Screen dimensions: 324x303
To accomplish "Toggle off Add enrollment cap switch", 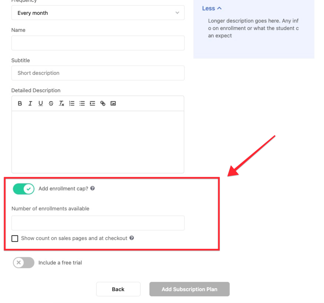I will tap(24, 189).
